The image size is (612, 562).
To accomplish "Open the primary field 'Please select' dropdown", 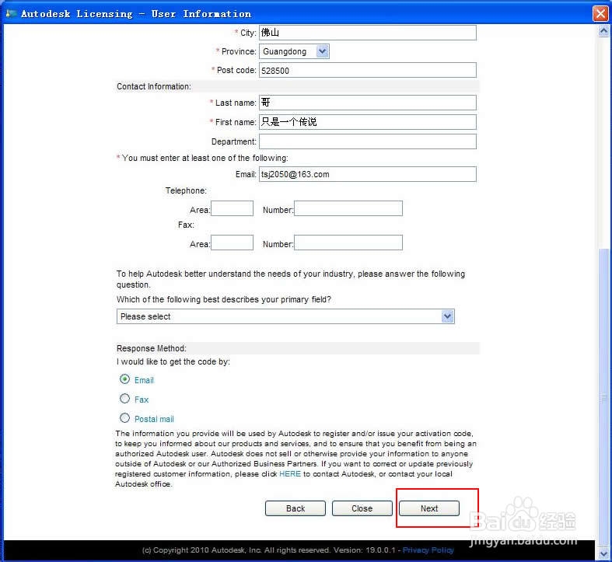I will 285,316.
